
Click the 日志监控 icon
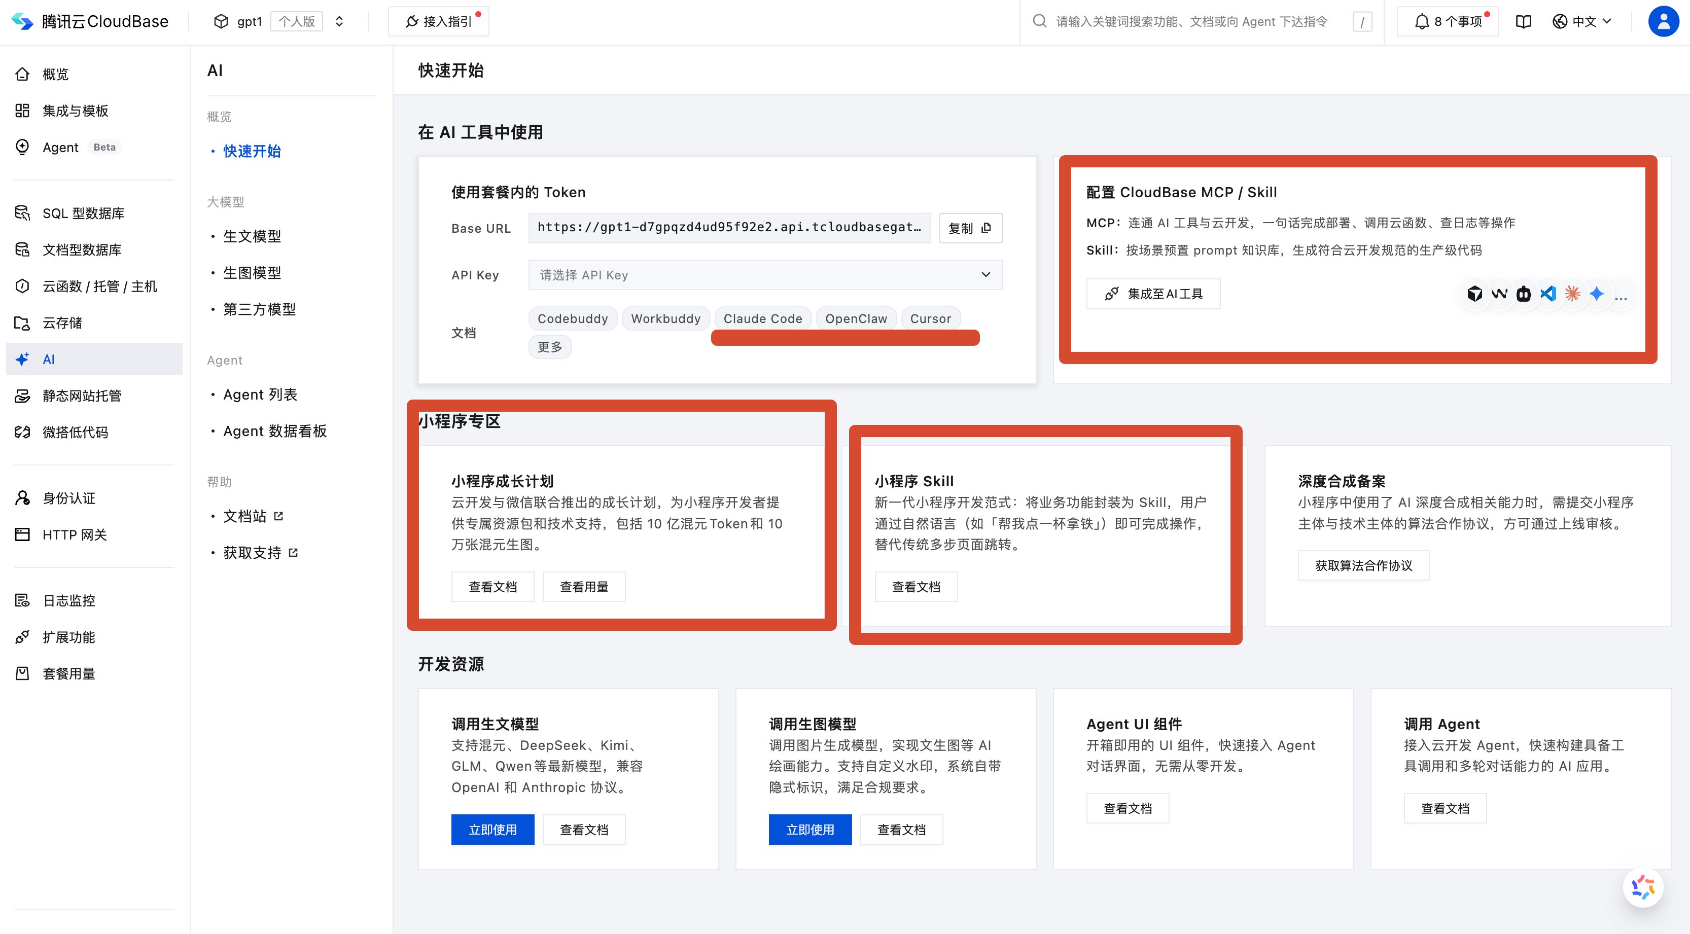click(22, 601)
